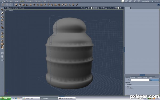Open the GNU Image Manipulation taskbar button
Image resolution: width=160 pixels, height=100 pixels.
(x=67, y=98)
